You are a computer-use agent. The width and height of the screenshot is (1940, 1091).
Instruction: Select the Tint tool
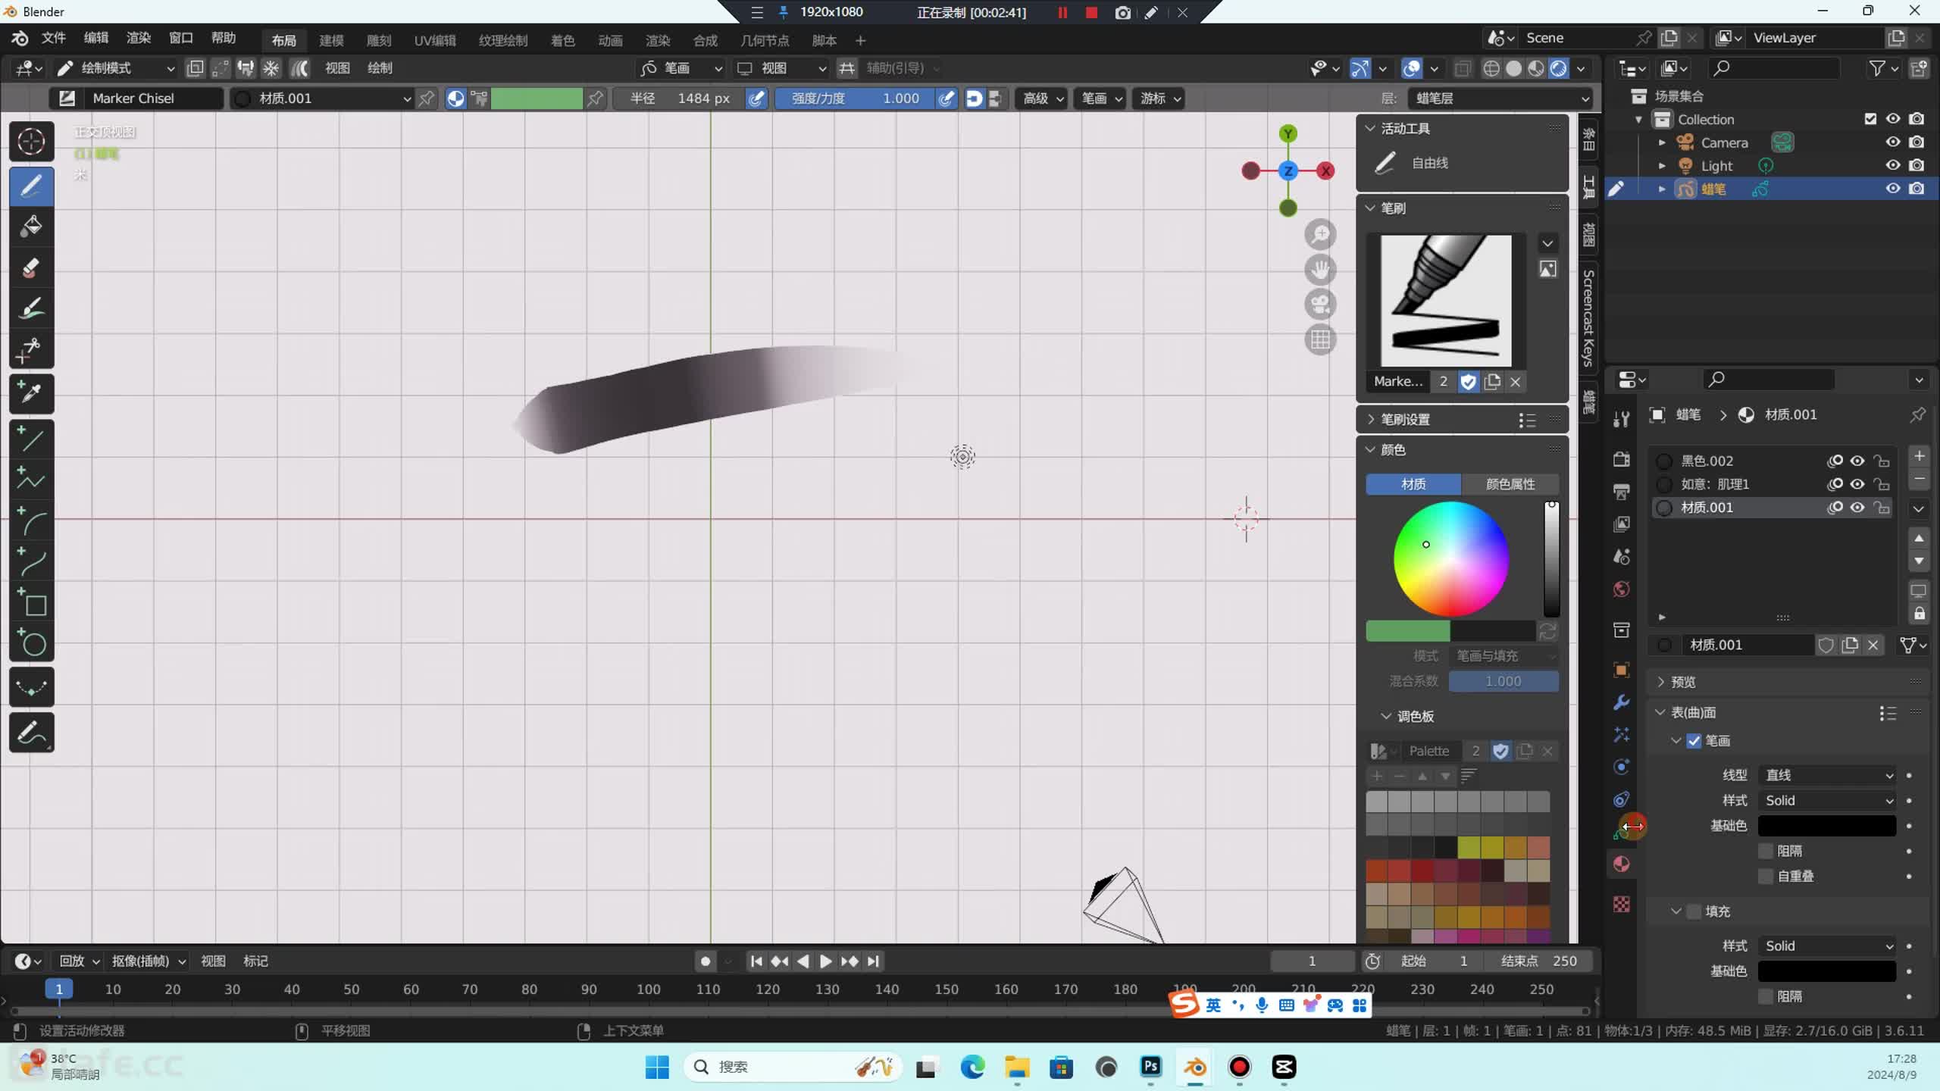[31, 308]
